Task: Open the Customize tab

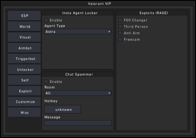Action: (x=24, y=102)
